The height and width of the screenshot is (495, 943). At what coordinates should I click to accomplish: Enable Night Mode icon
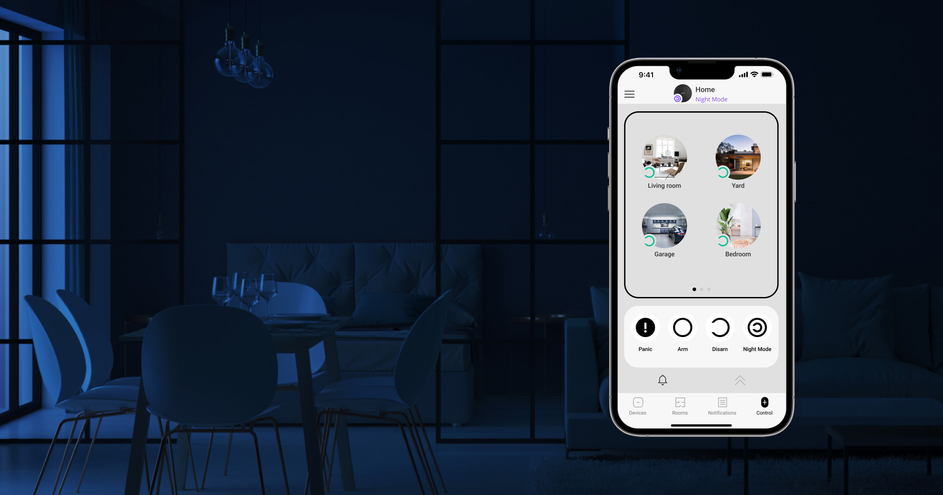(x=756, y=327)
